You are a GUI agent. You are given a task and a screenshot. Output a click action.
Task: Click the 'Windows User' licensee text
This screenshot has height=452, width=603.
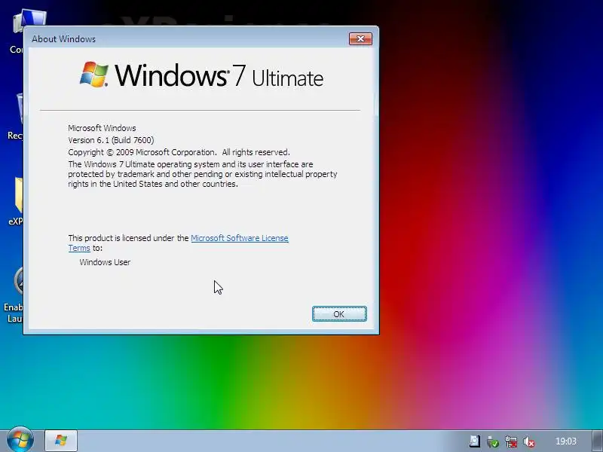105,262
